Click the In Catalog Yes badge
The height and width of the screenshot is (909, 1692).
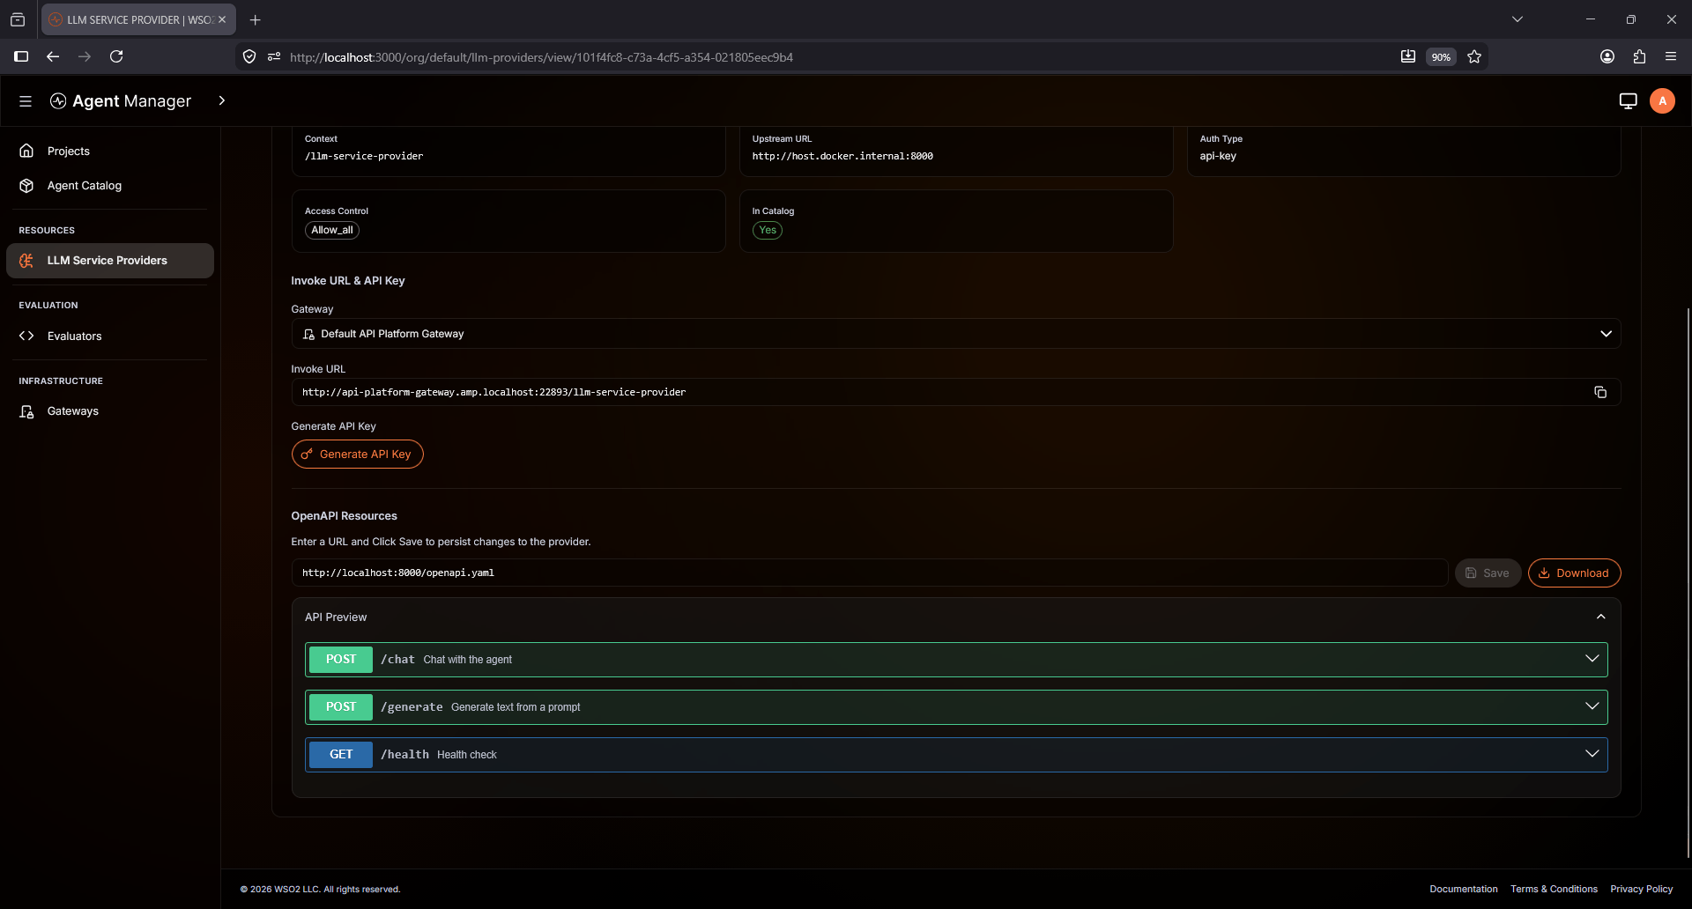pos(768,231)
